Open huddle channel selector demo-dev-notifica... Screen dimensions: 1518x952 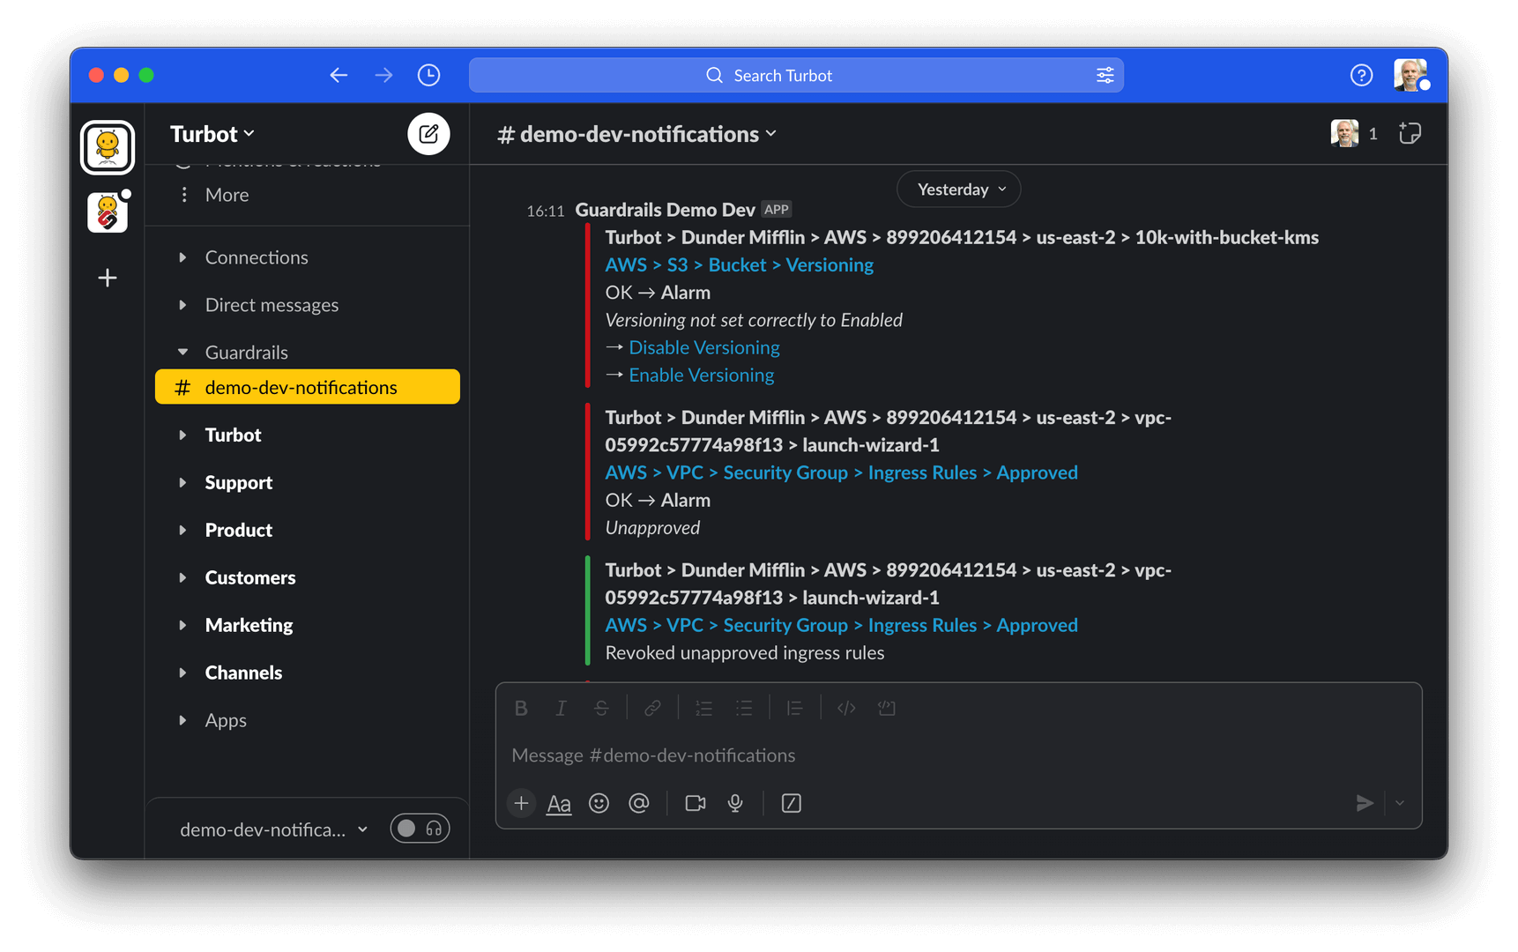pos(273,829)
